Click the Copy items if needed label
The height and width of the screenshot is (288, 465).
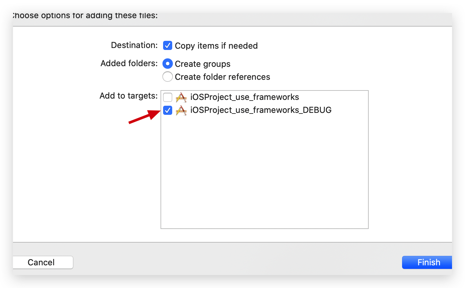(x=216, y=46)
